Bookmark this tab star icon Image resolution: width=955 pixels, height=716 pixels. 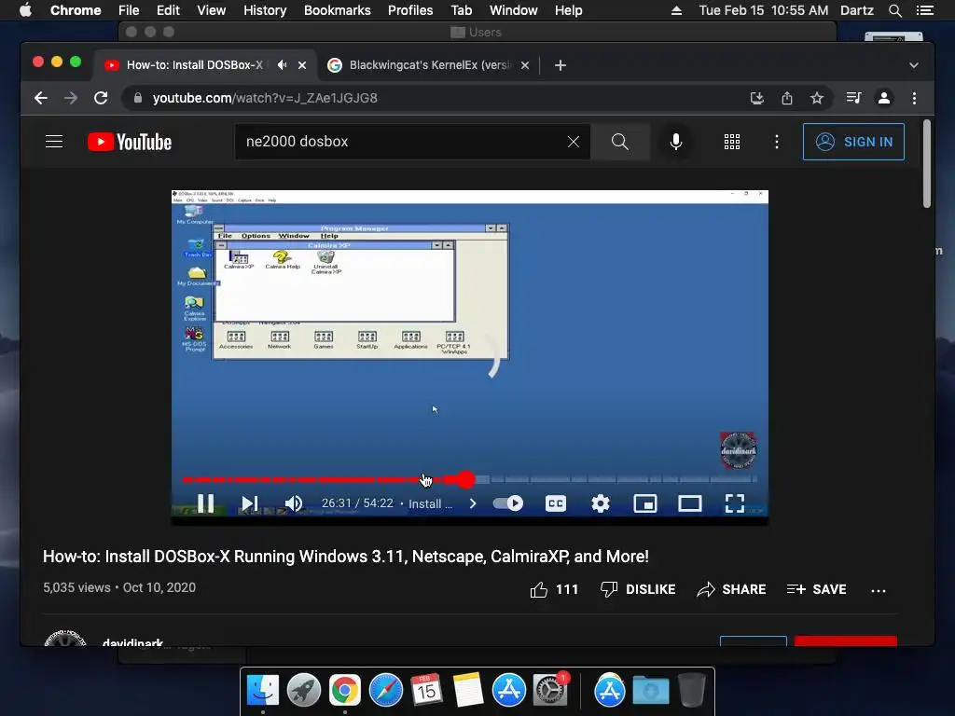817,98
